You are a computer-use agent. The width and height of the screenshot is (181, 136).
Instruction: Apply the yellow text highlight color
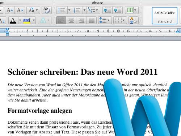[27, 20]
